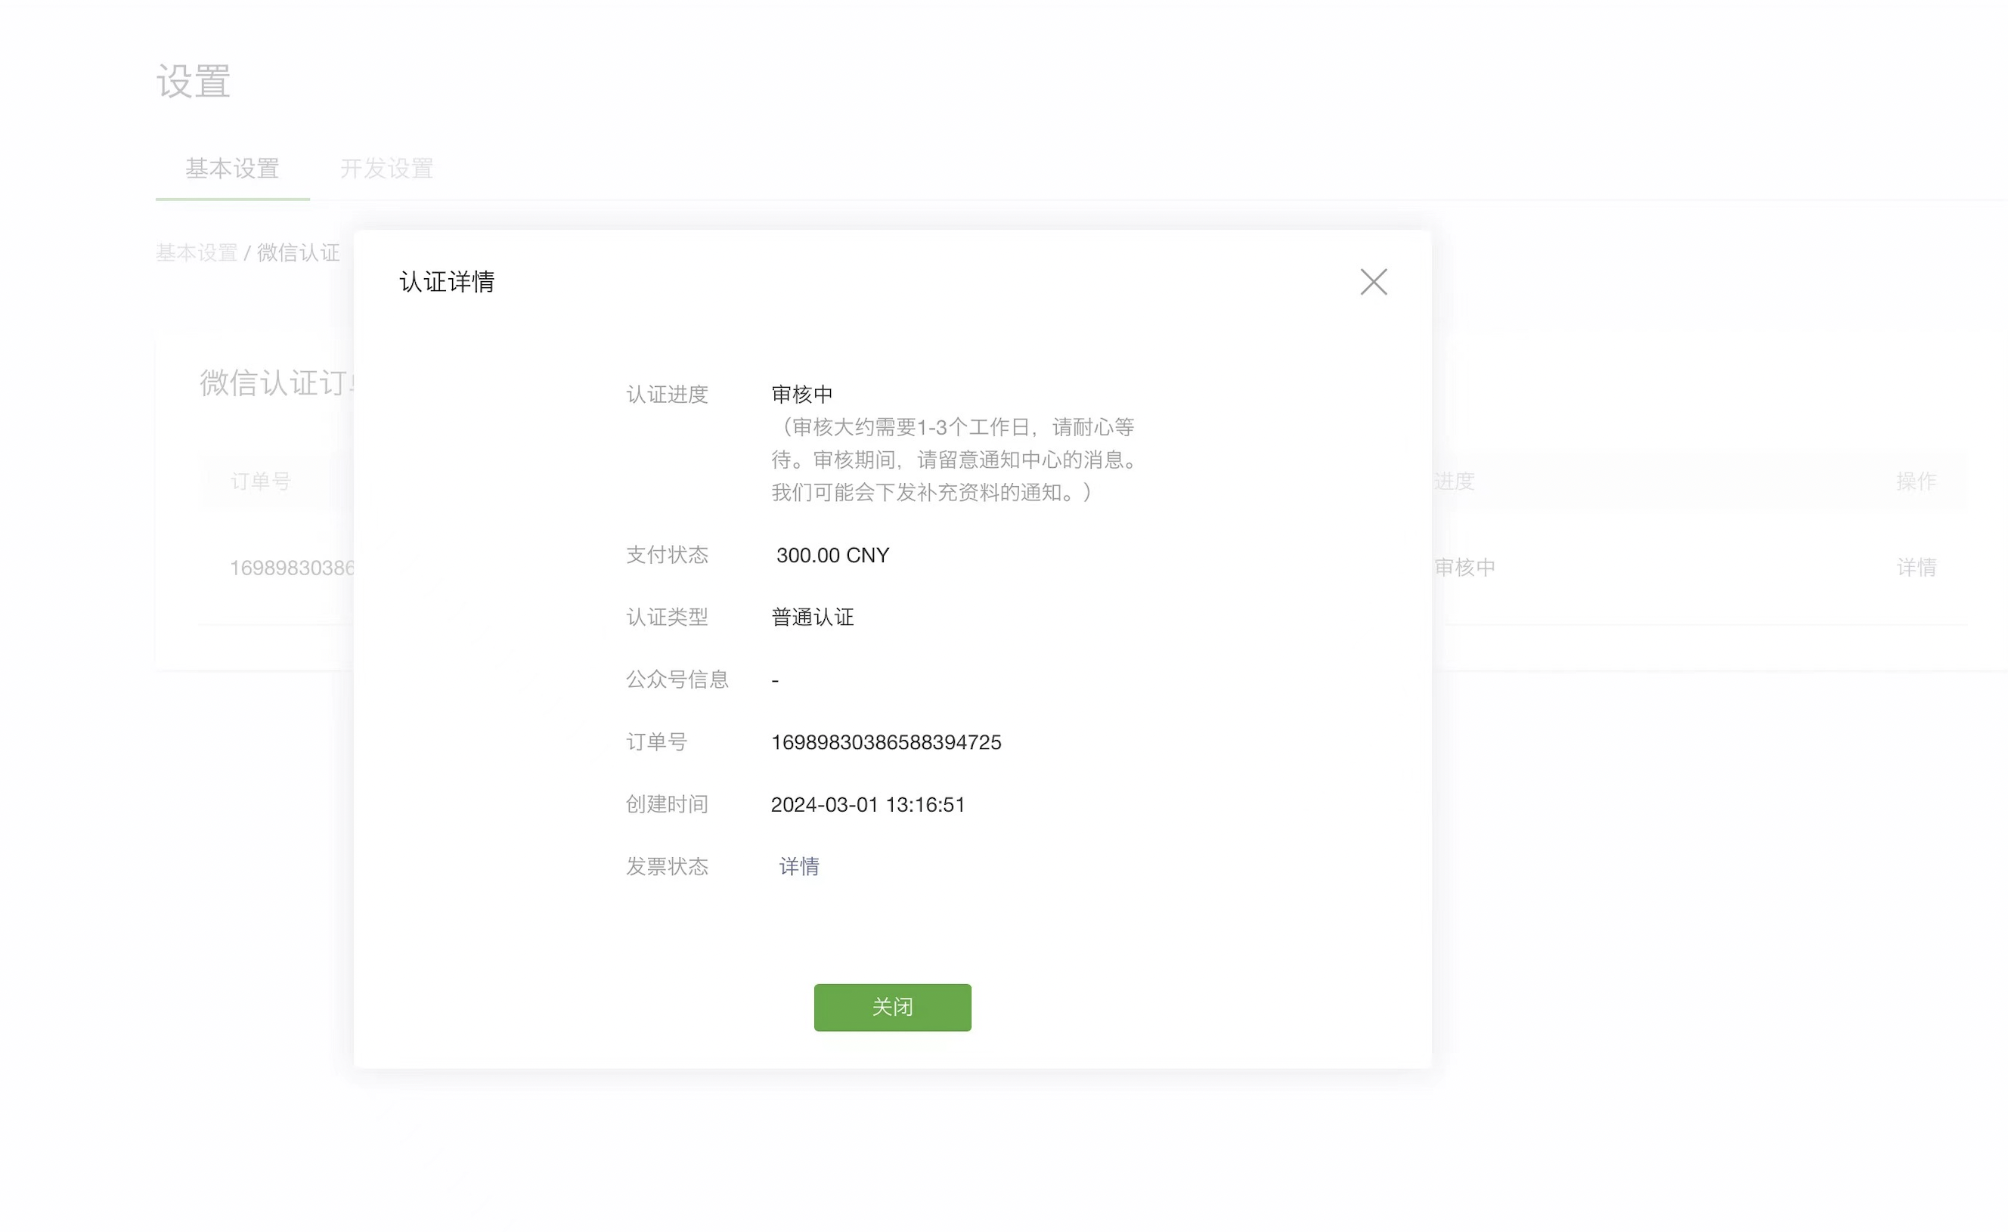2008x1232 pixels.
Task: Click the 审核中 status in the dialog
Action: tap(802, 395)
